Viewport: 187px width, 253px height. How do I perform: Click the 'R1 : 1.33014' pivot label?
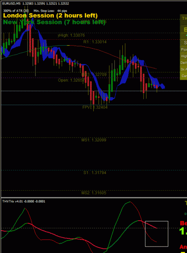(x=95, y=42)
